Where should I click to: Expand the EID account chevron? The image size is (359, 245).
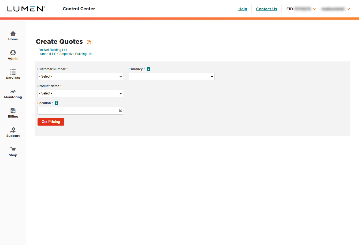pyautogui.click(x=315, y=9)
